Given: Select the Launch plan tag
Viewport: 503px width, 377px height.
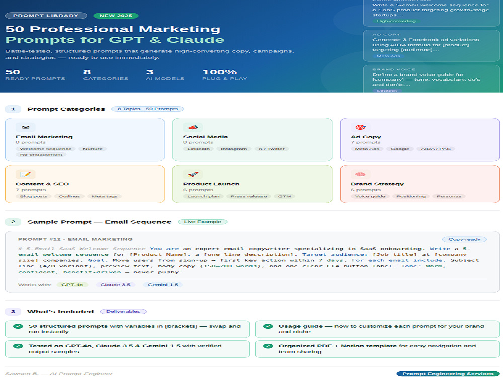Looking at the screenshot, I should pyautogui.click(x=203, y=196).
